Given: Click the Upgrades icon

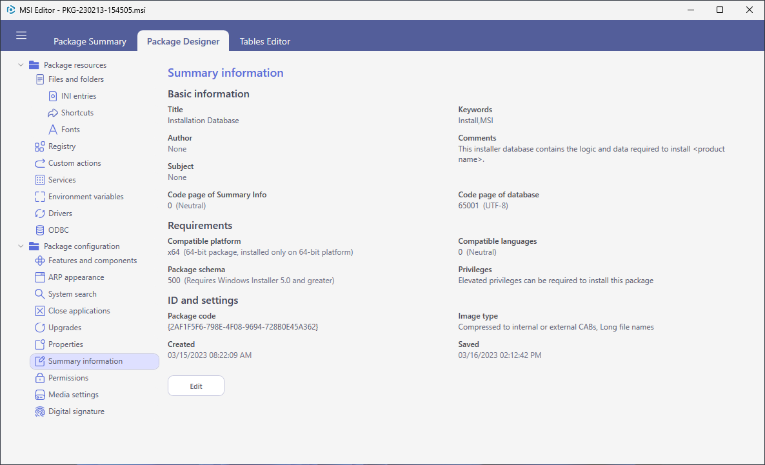Looking at the screenshot, I should 40,328.
